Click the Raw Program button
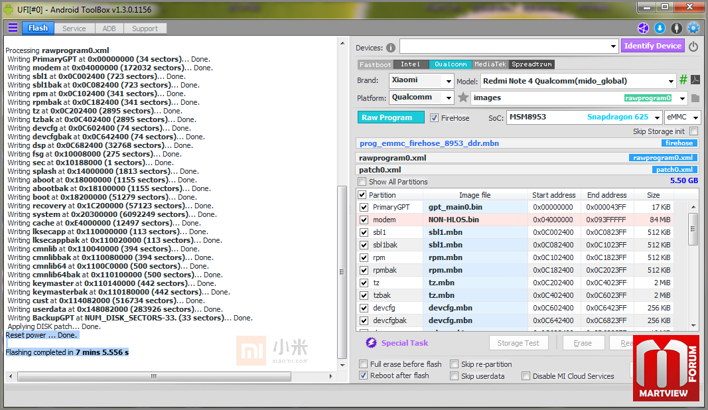The image size is (708, 410). [x=387, y=117]
